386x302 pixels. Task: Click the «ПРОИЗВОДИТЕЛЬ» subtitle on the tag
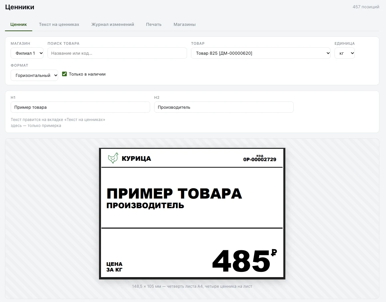tap(145, 205)
